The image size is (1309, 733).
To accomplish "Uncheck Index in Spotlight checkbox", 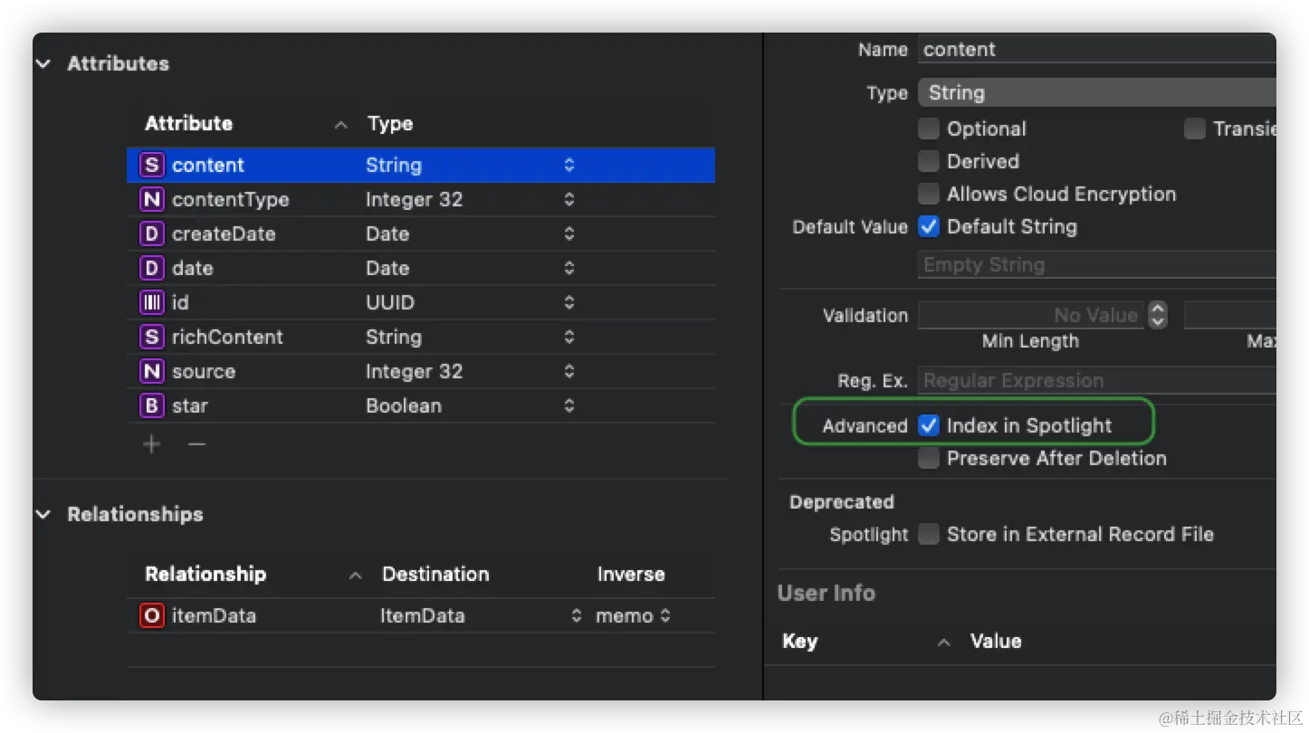I will [929, 425].
